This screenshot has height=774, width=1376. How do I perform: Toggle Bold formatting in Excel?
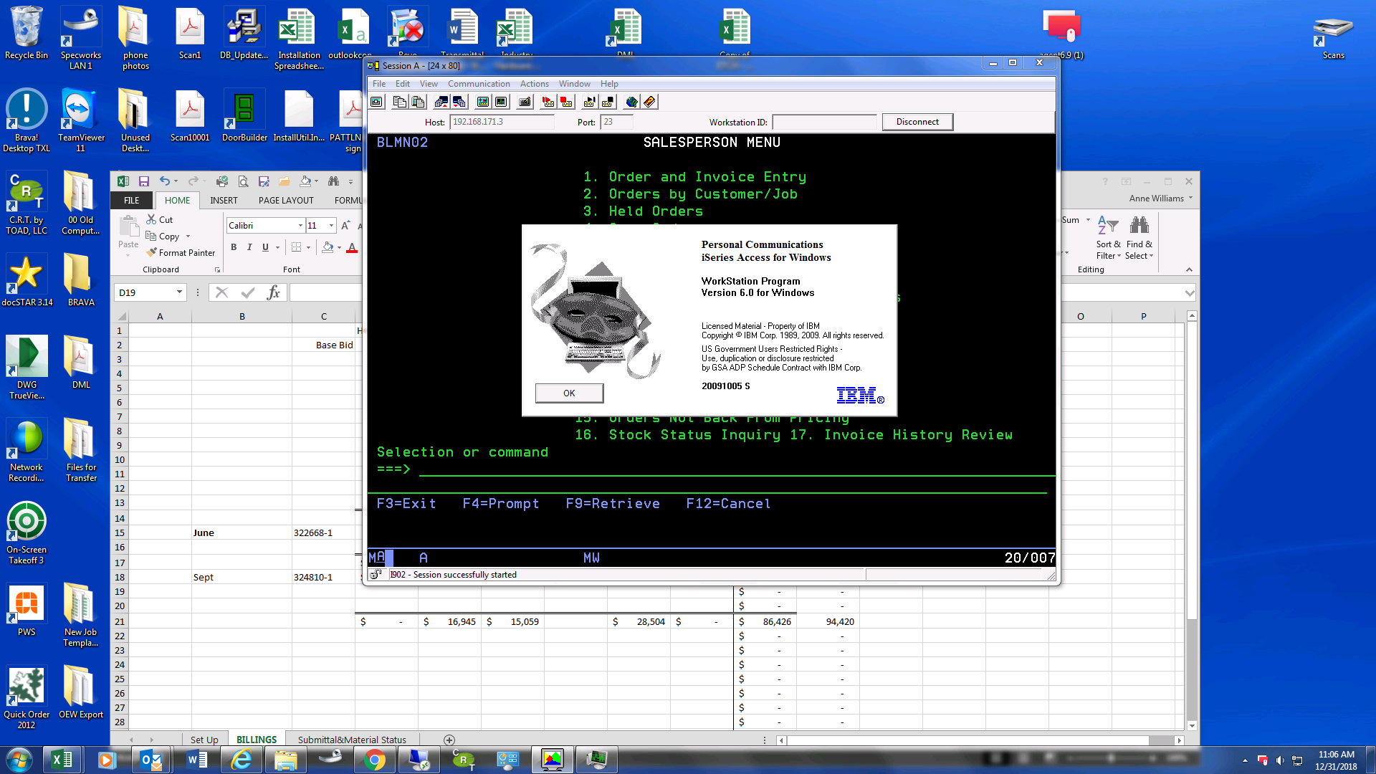[x=234, y=247]
